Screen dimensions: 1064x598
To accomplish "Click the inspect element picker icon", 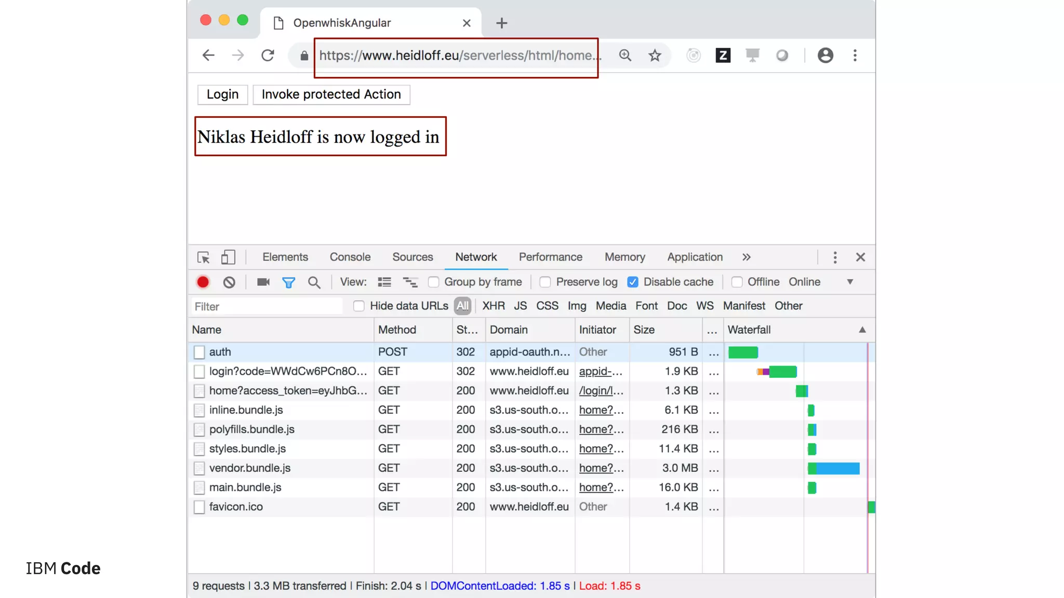I will 203,257.
